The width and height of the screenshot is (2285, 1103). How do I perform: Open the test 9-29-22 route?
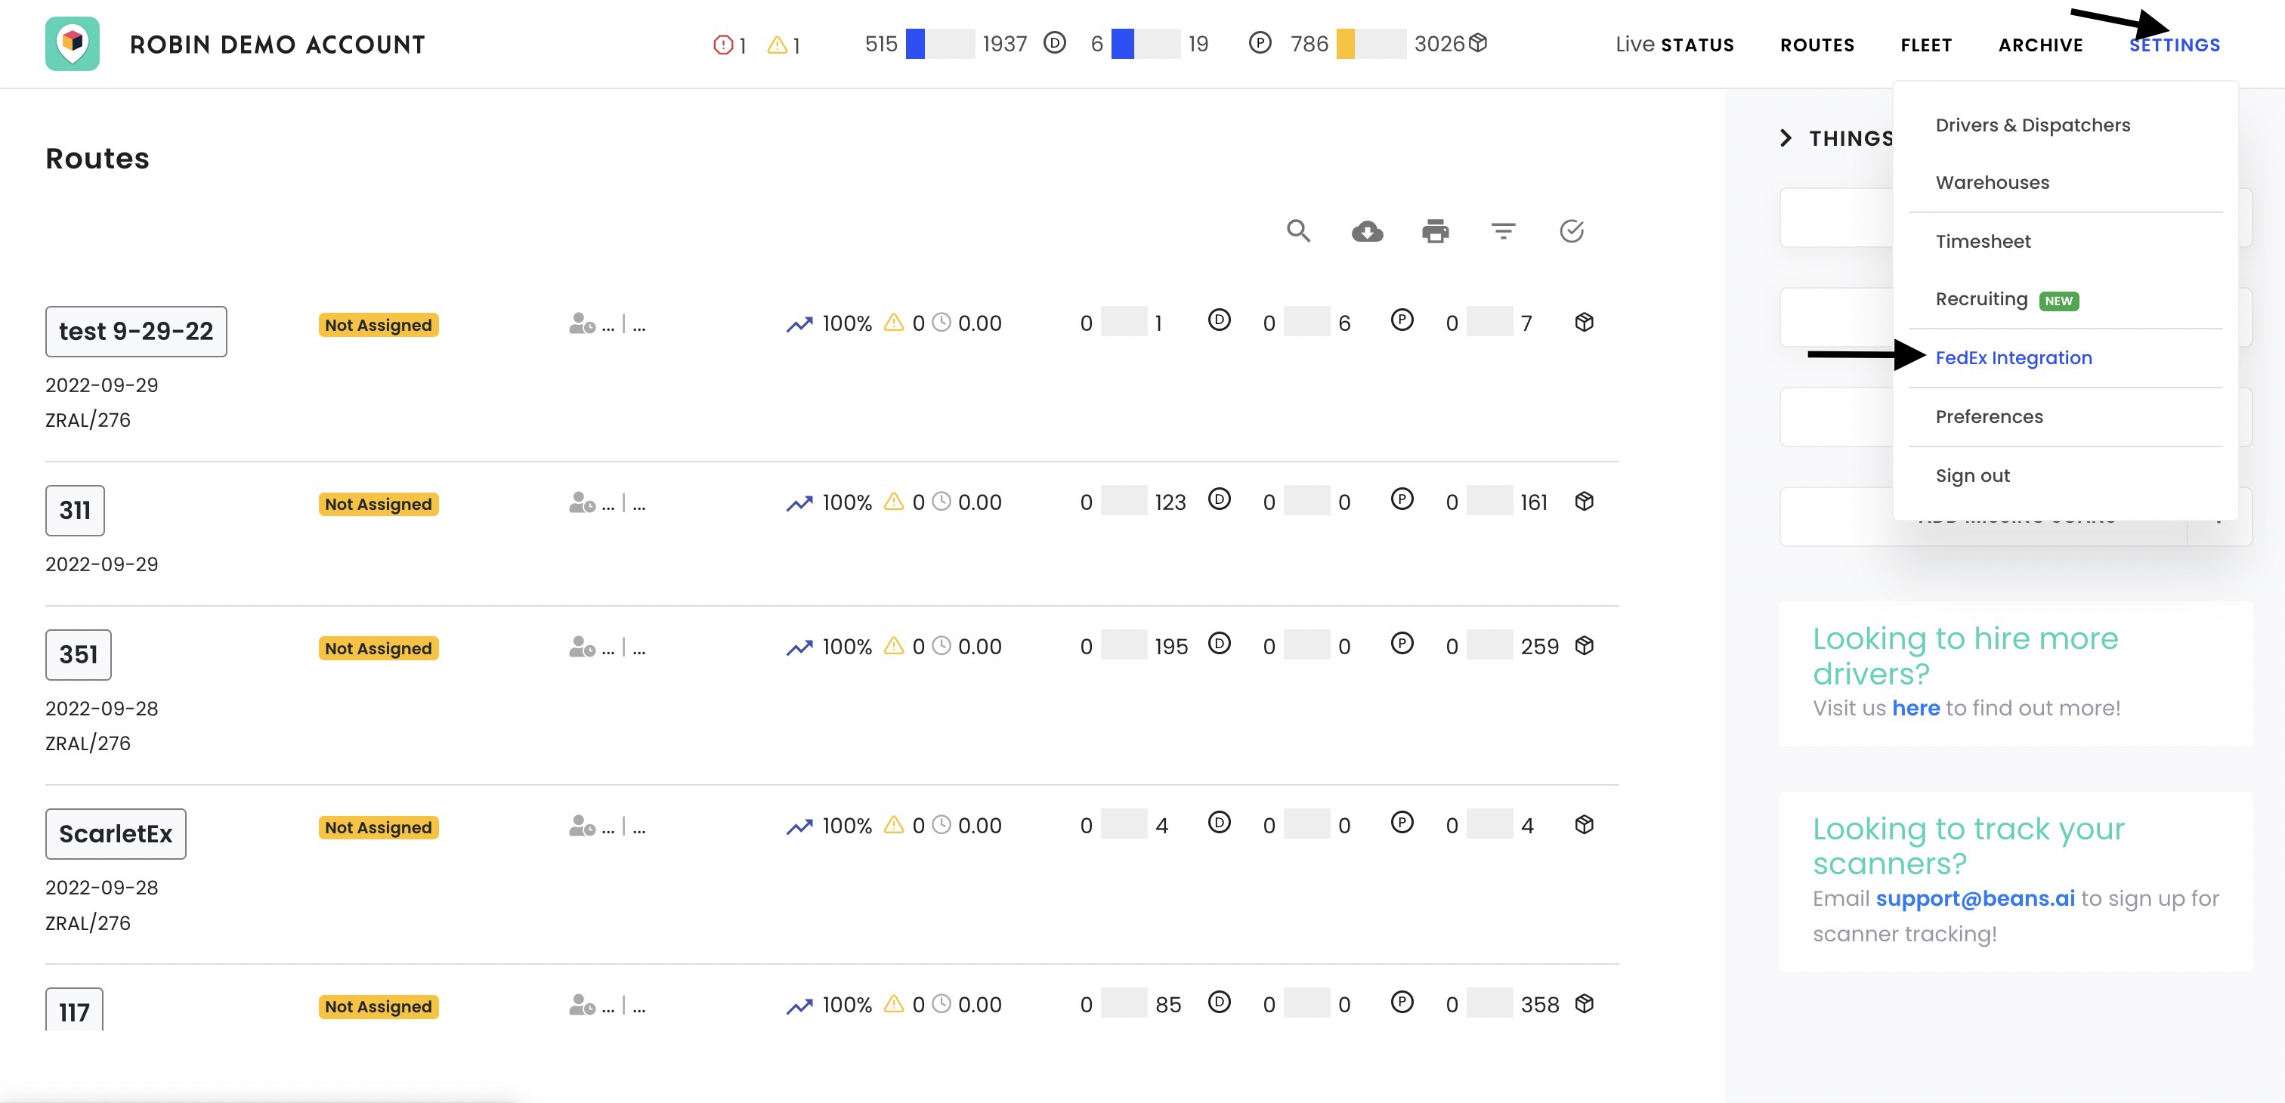[x=136, y=332]
